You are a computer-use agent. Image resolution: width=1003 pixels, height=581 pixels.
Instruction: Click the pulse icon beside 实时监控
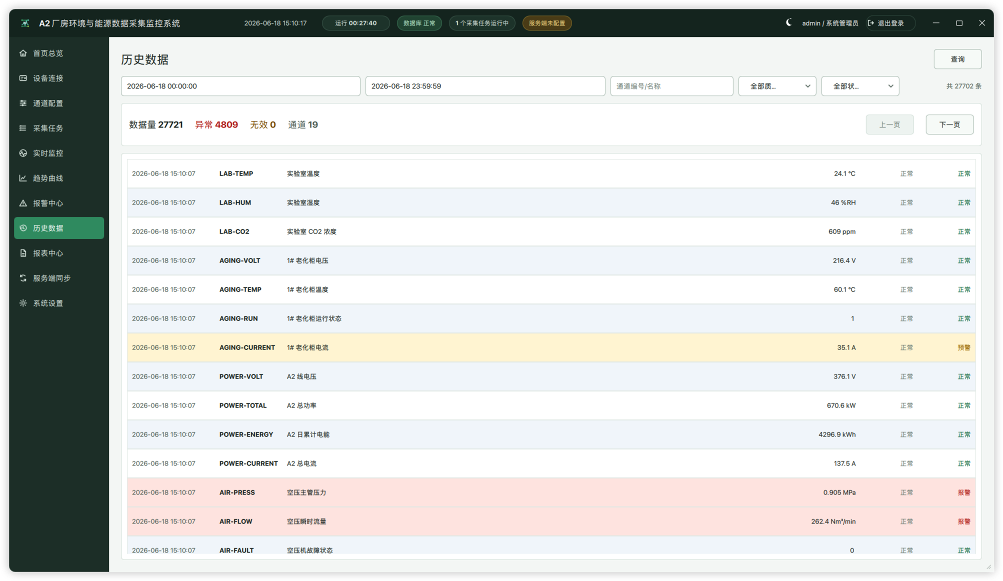(x=23, y=153)
